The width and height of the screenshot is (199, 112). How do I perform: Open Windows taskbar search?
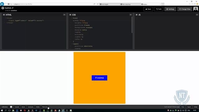click(6, 110)
